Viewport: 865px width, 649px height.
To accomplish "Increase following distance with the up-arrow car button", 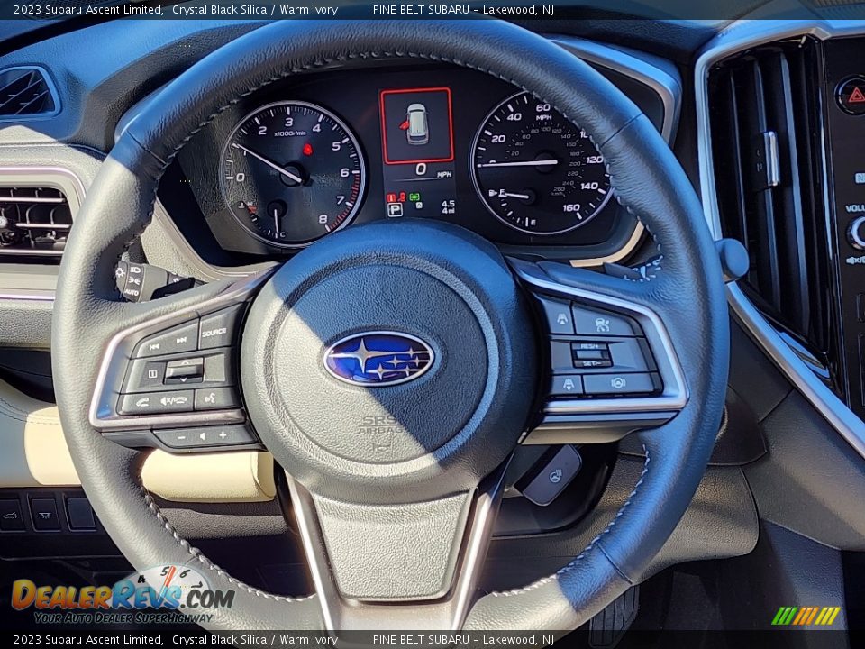I will (562, 319).
